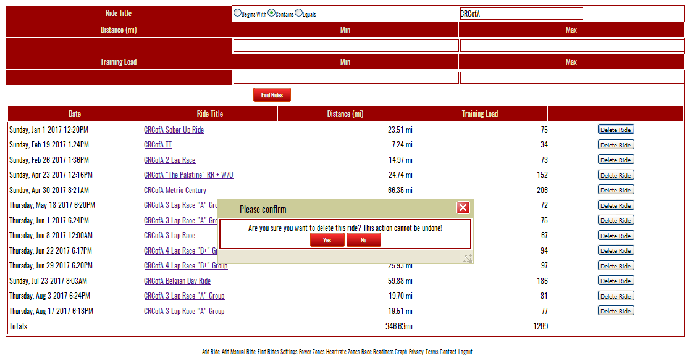
Task: Click the dialog resize handle
Action: click(x=468, y=259)
